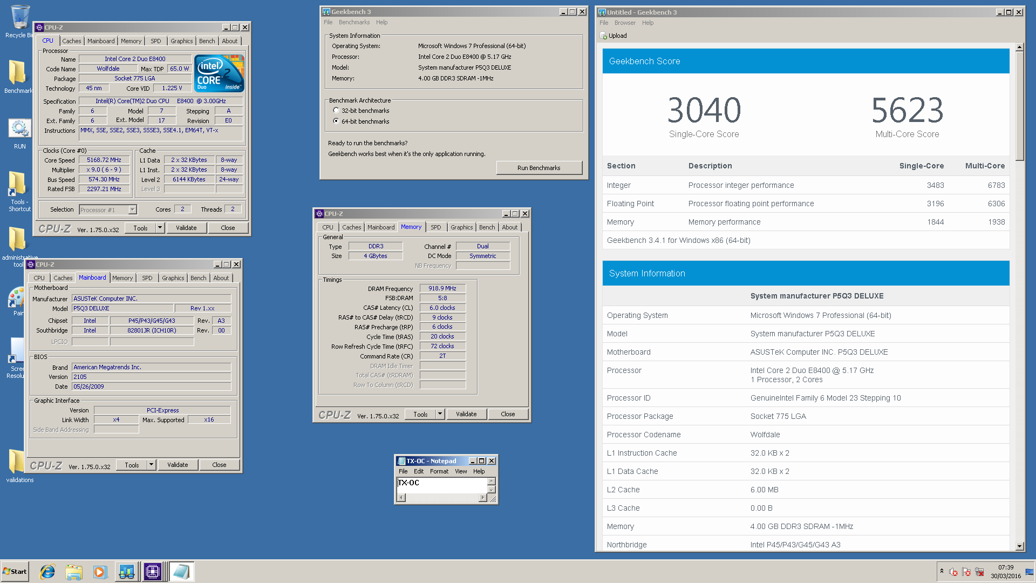
Task: Open the Browser menu in Geekbench results window
Action: point(625,23)
